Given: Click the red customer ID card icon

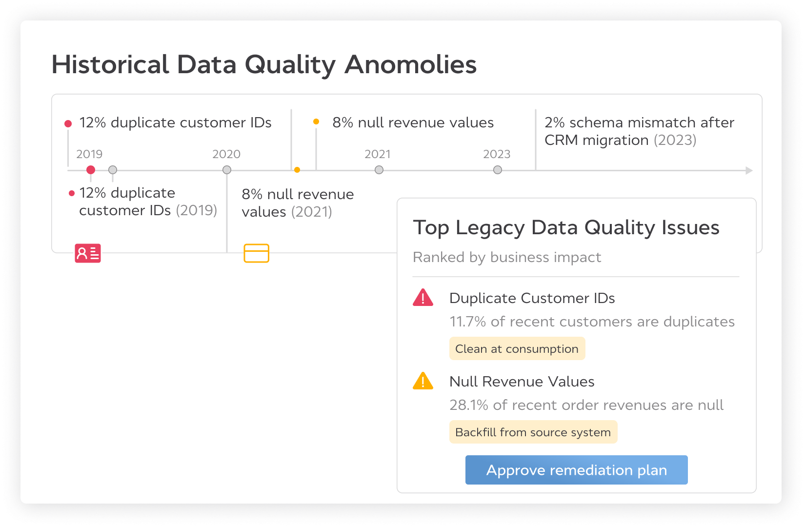Looking at the screenshot, I should pyautogui.click(x=88, y=253).
